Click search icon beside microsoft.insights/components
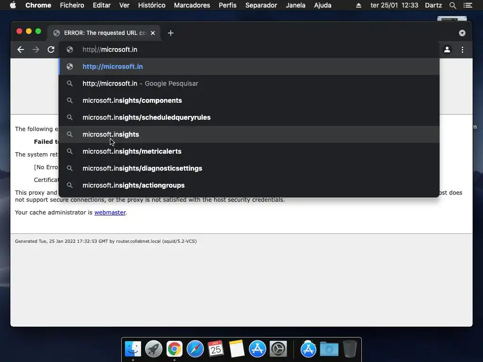This screenshot has height=362, width=483. 70,100
